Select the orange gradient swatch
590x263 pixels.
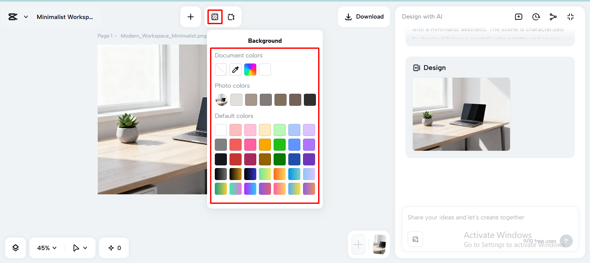point(280,174)
